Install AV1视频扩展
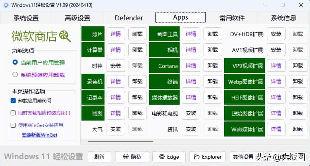The height and width of the screenshot is (166, 310). coord(276,50)
